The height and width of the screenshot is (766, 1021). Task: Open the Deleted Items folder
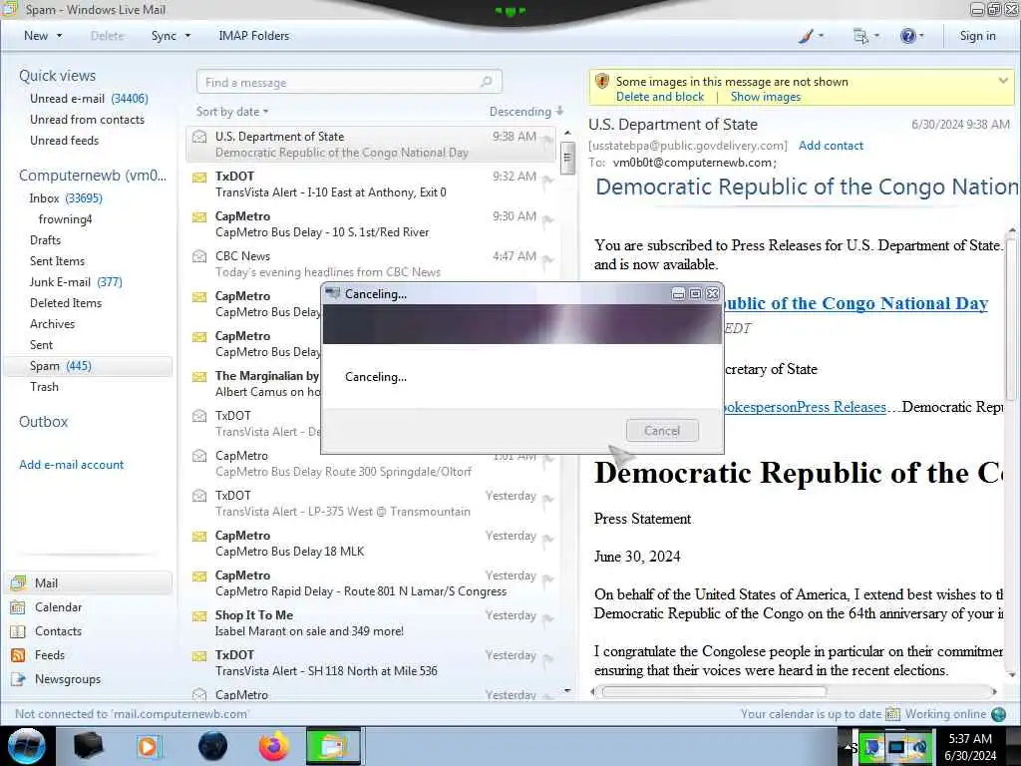pos(66,303)
